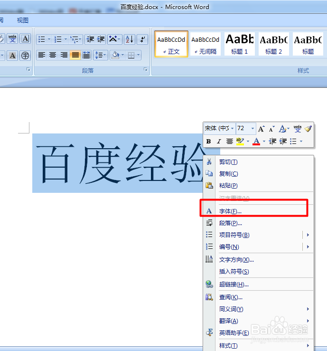Click the format painter brush icon
The width and height of the screenshot is (327, 351).
pyautogui.click(x=308, y=129)
